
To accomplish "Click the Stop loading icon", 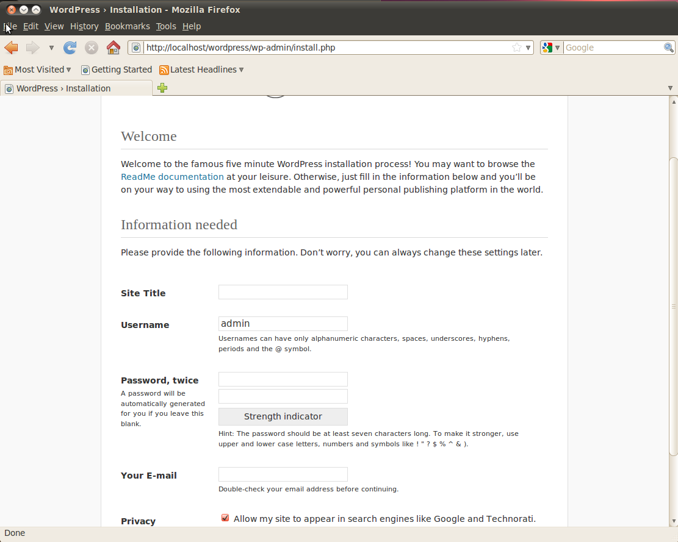I will point(92,48).
